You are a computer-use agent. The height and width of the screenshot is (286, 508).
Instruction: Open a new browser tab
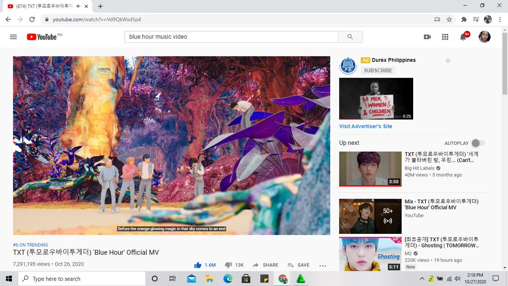pos(100,6)
